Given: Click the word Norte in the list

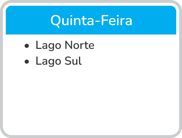Looking at the screenshot, I should (79, 45).
